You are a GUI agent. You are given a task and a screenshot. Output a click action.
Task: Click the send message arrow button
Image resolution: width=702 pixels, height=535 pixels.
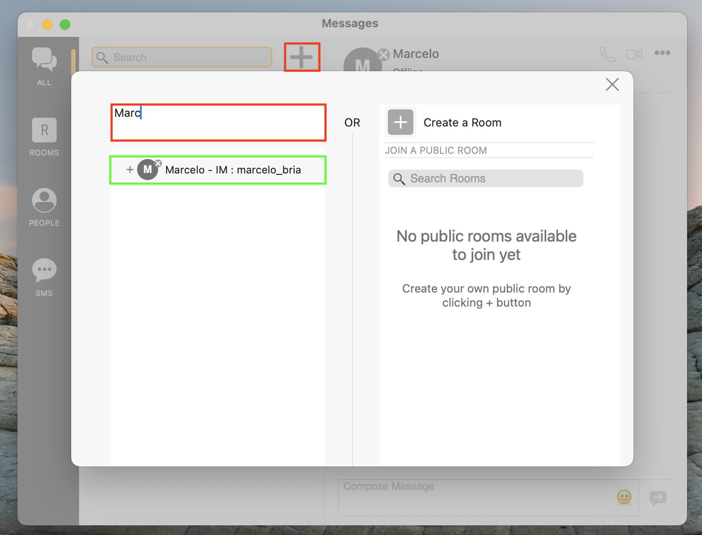pos(658,498)
